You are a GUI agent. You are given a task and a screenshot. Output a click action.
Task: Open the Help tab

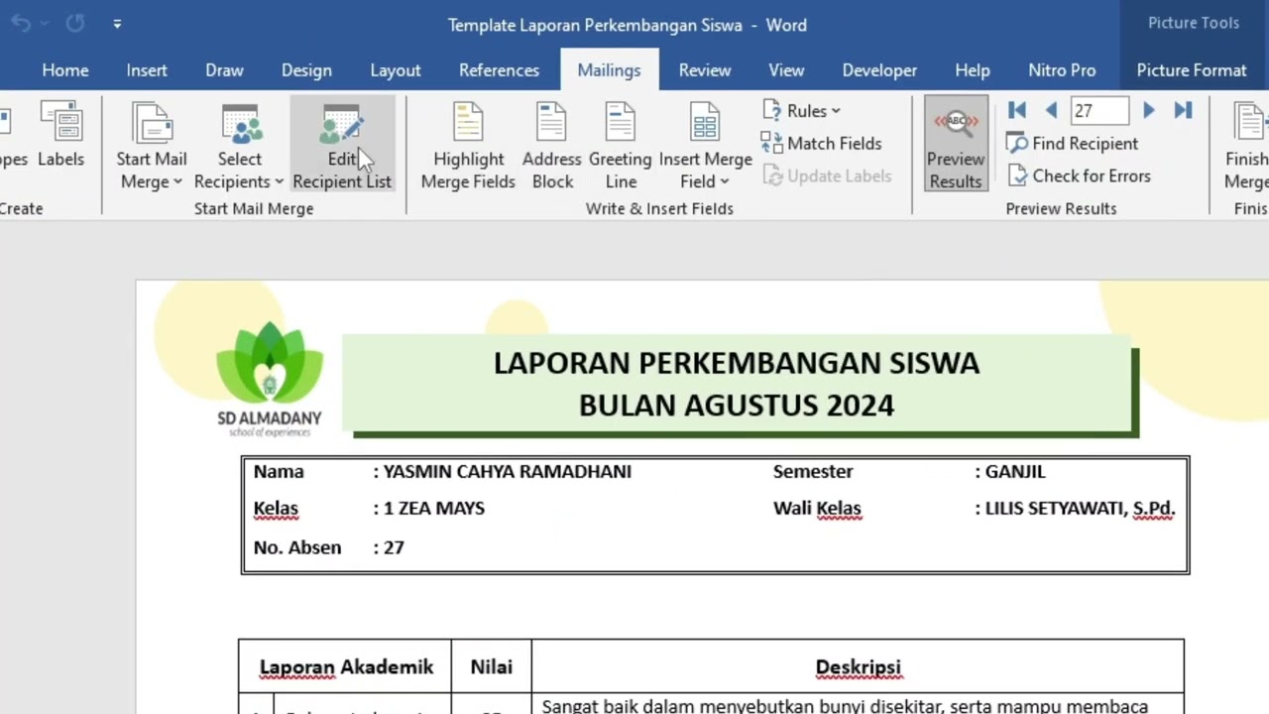(973, 70)
